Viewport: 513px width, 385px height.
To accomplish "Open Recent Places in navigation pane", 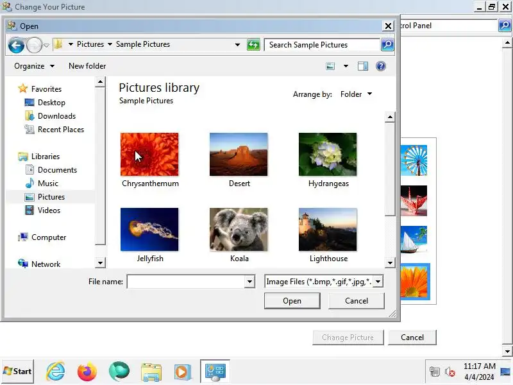I will click(61, 130).
